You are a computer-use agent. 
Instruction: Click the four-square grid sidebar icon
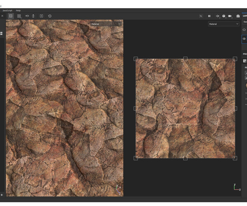[x=1, y=33]
